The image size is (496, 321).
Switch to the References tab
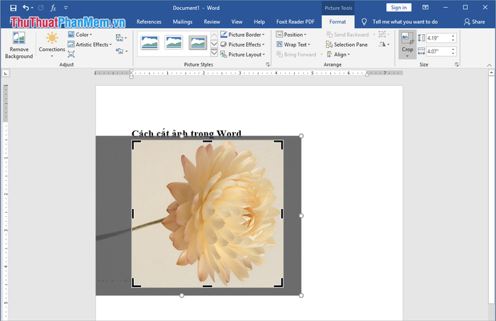pyautogui.click(x=149, y=22)
